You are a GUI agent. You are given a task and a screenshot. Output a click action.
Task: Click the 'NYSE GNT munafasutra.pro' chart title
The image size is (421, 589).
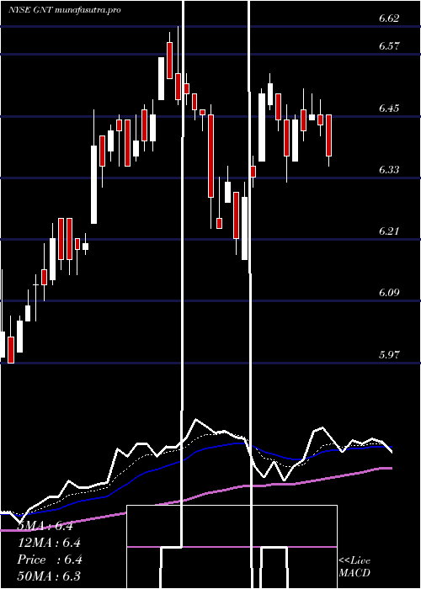pos(65,10)
